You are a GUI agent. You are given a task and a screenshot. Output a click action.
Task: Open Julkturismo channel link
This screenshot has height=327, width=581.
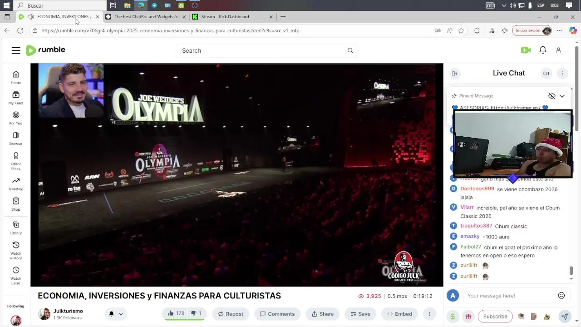[68, 311]
